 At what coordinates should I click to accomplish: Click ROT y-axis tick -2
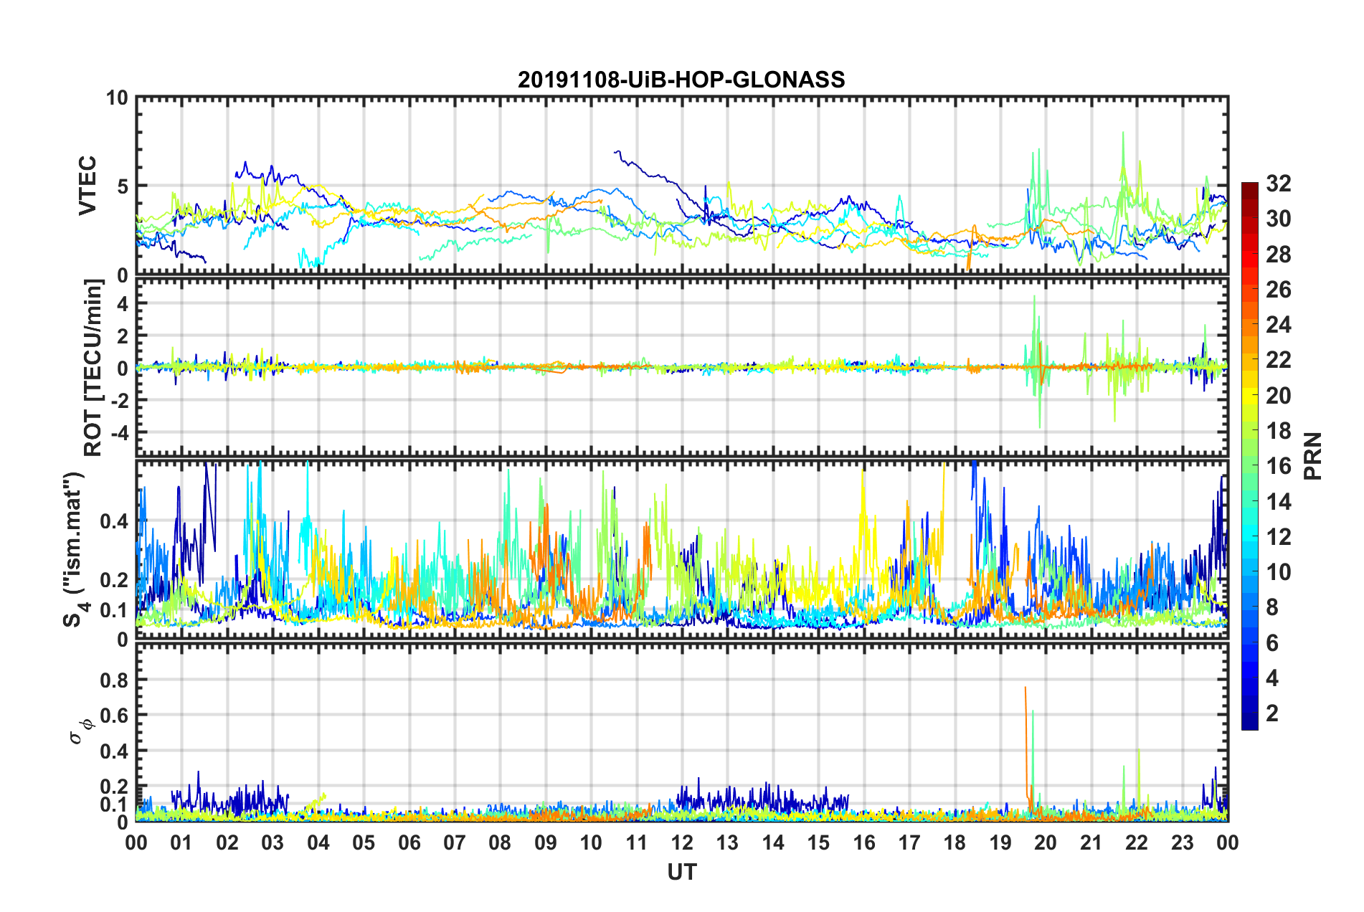pos(119,400)
